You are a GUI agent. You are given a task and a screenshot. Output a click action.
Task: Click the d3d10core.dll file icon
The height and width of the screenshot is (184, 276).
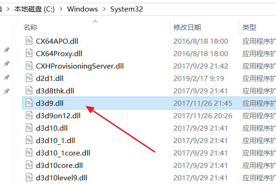tap(29, 165)
